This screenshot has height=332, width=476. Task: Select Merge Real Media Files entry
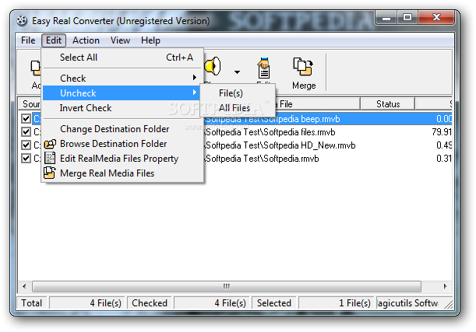(x=122, y=173)
